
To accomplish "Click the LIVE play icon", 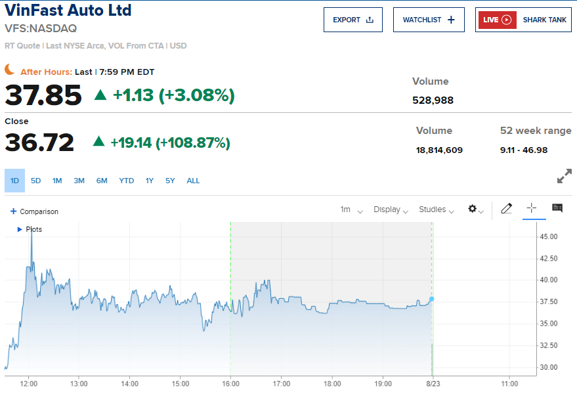I will click(x=506, y=20).
